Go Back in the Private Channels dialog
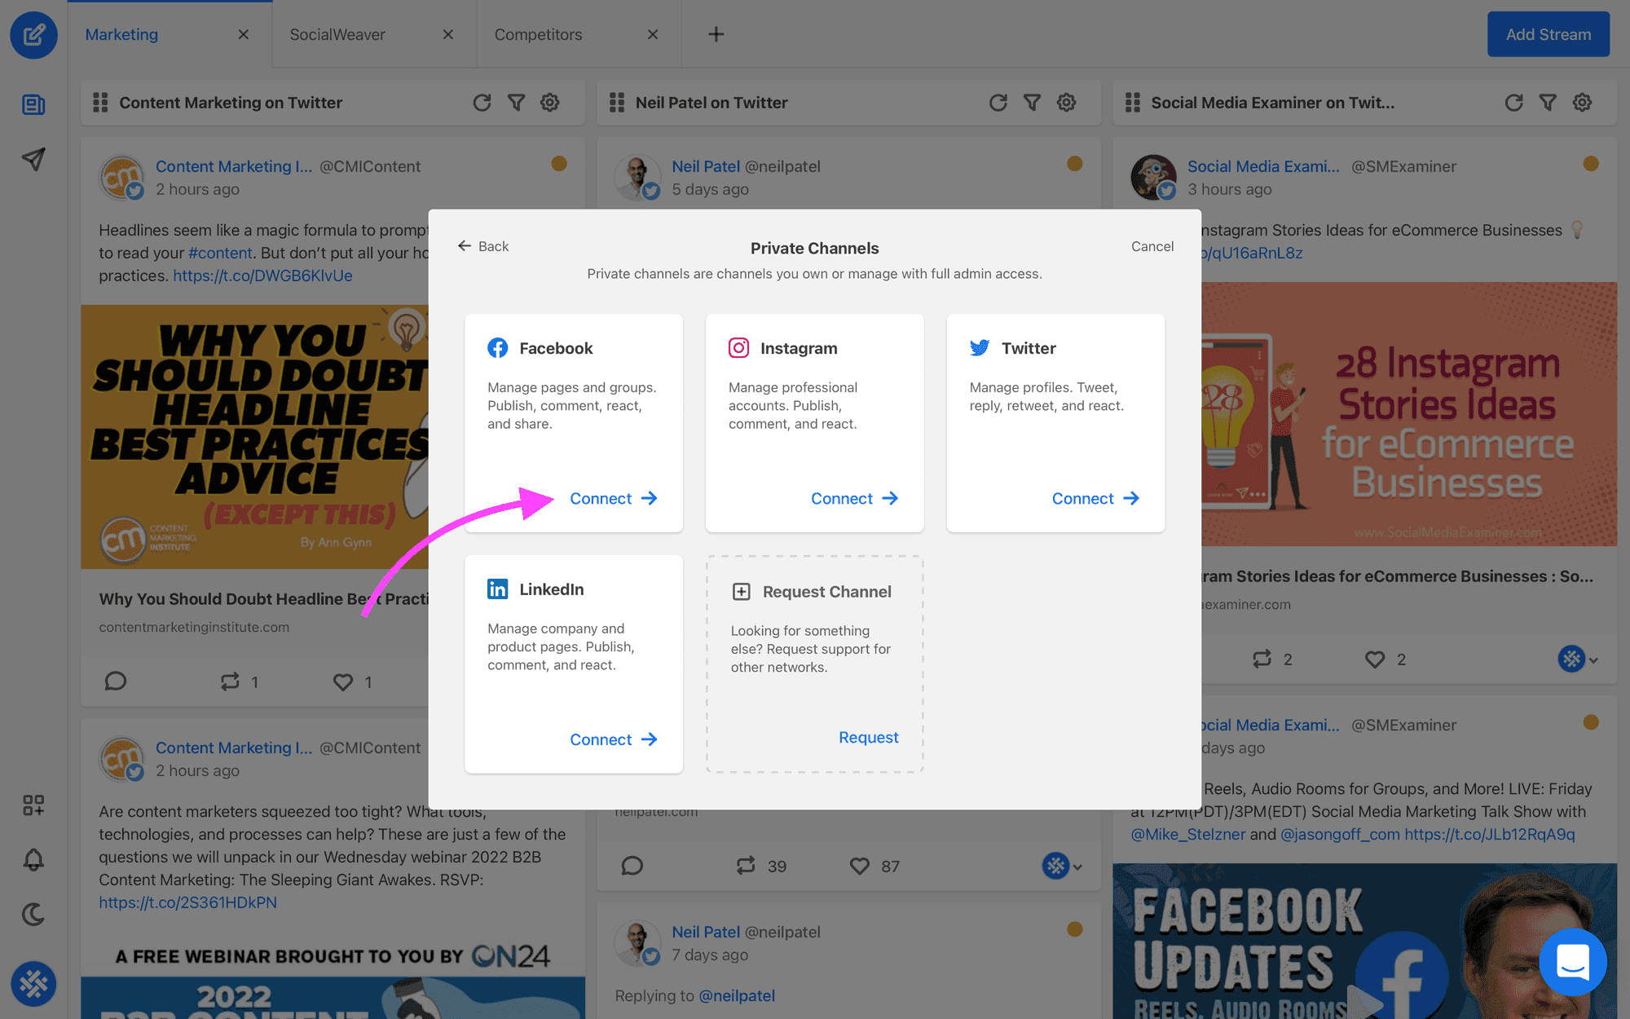Image resolution: width=1630 pixels, height=1019 pixels. (482, 246)
